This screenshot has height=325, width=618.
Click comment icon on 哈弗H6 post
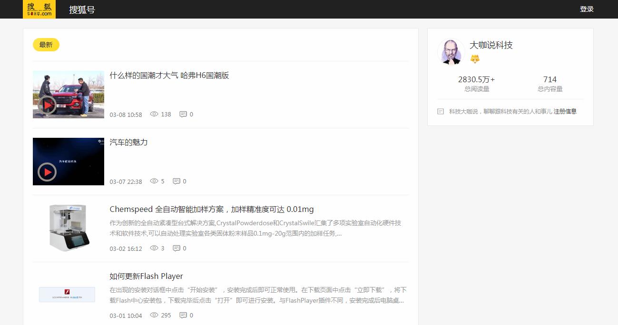click(183, 114)
